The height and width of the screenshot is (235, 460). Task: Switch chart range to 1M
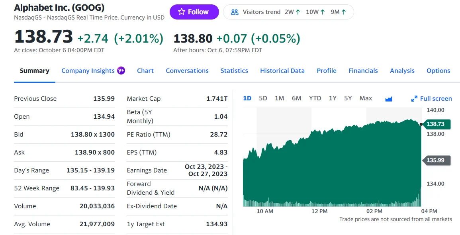[279, 98]
